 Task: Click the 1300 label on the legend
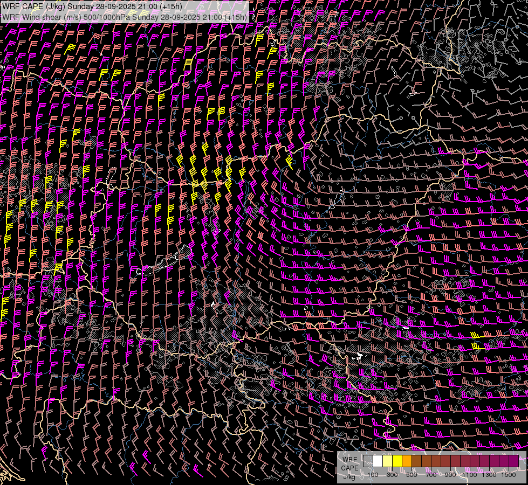pos(490,475)
